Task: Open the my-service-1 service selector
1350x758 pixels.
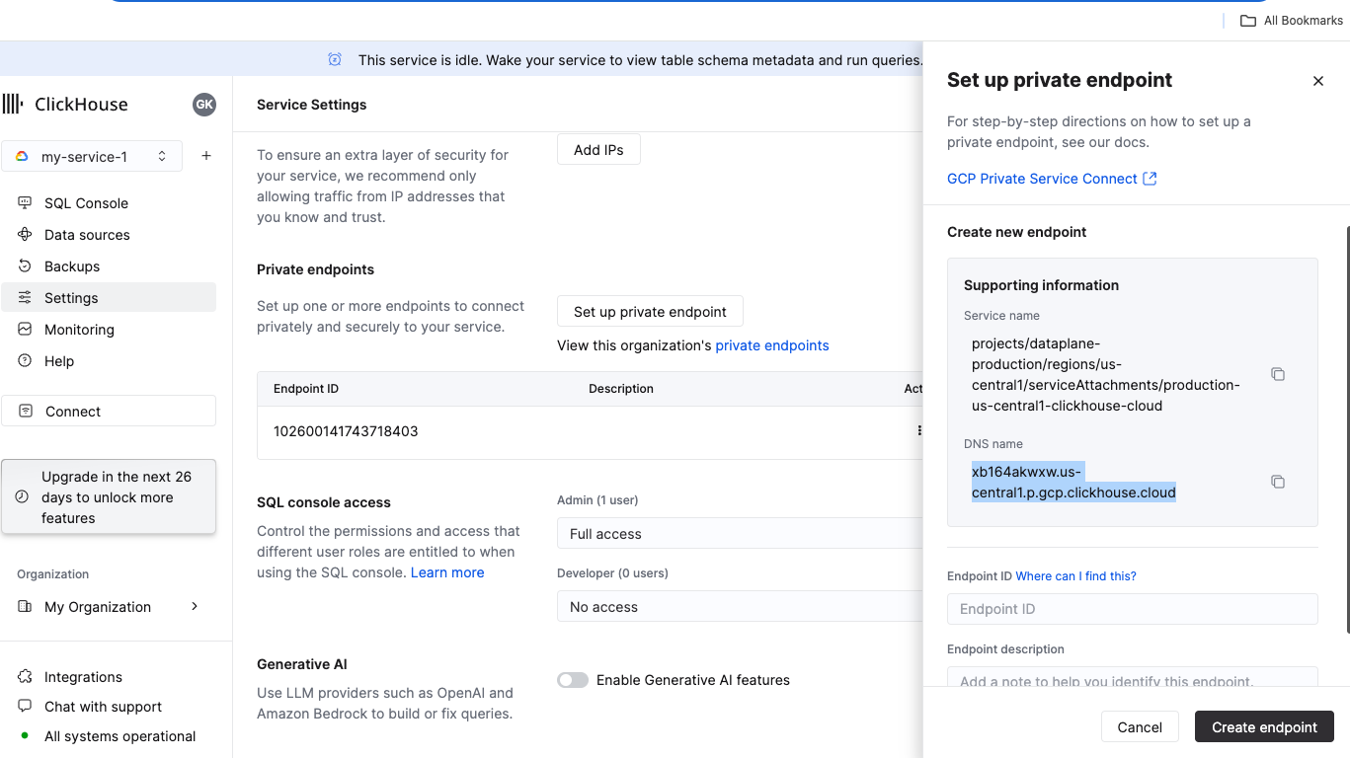Action: click(x=92, y=156)
